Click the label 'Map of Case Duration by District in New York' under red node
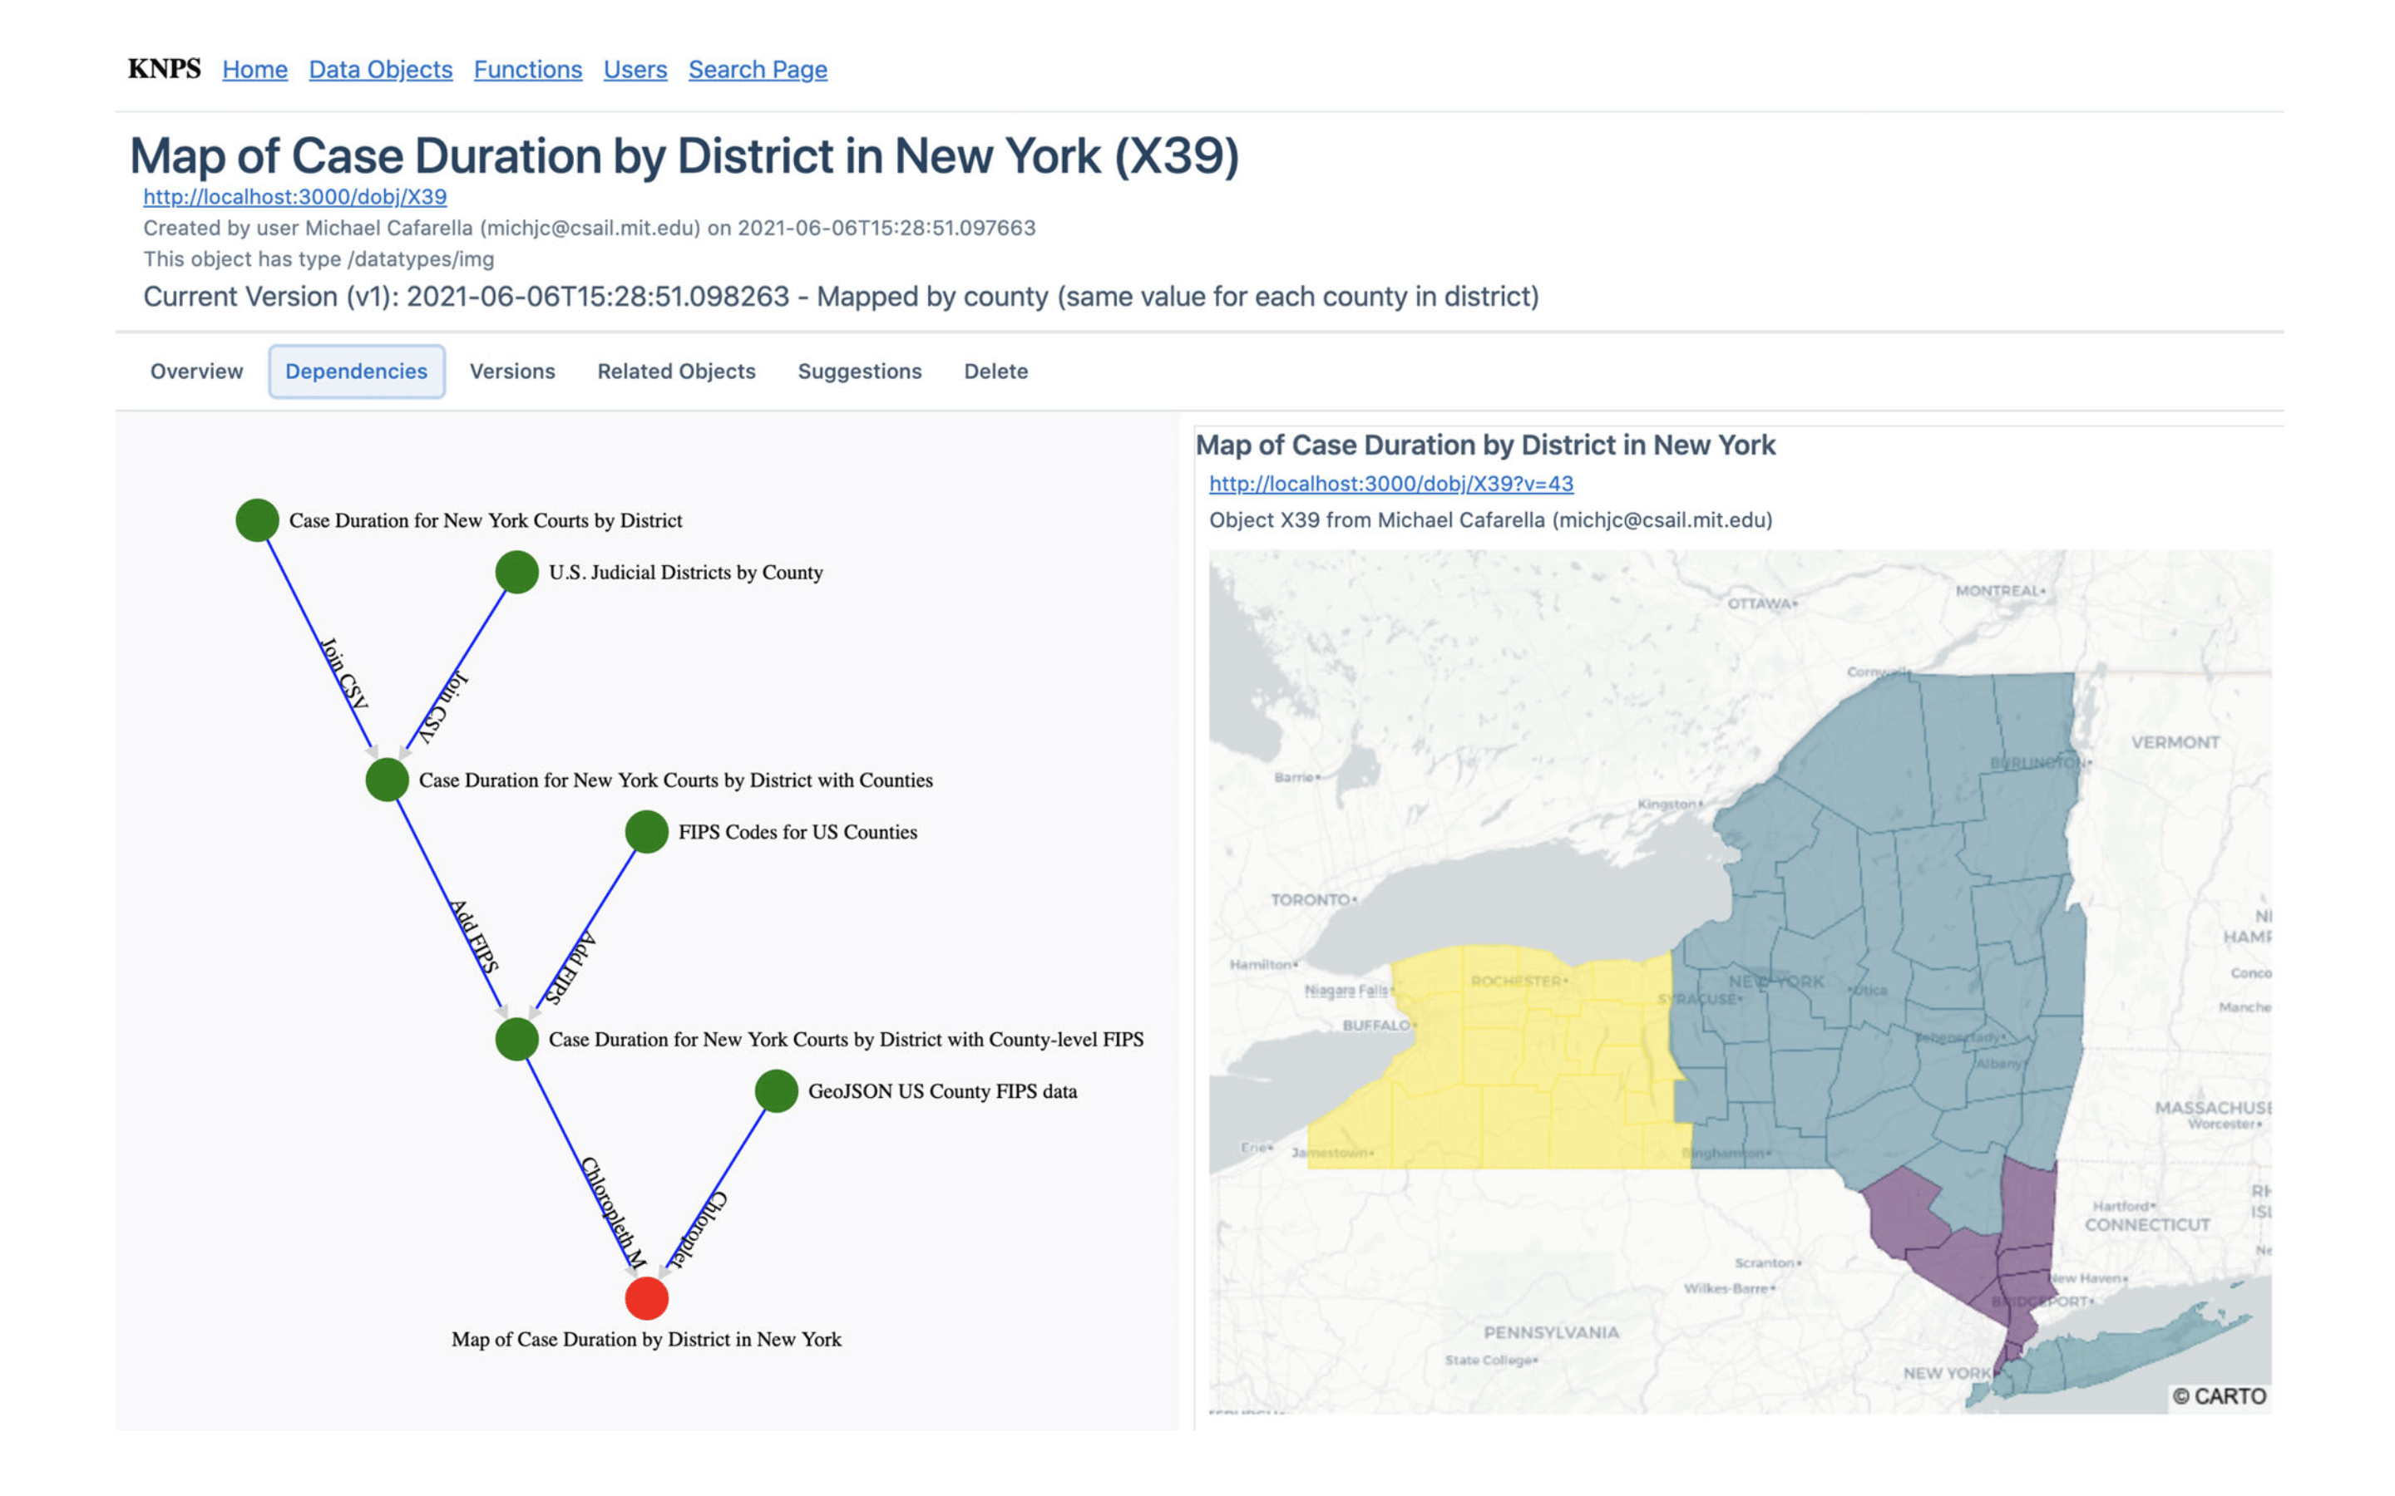 646,1340
